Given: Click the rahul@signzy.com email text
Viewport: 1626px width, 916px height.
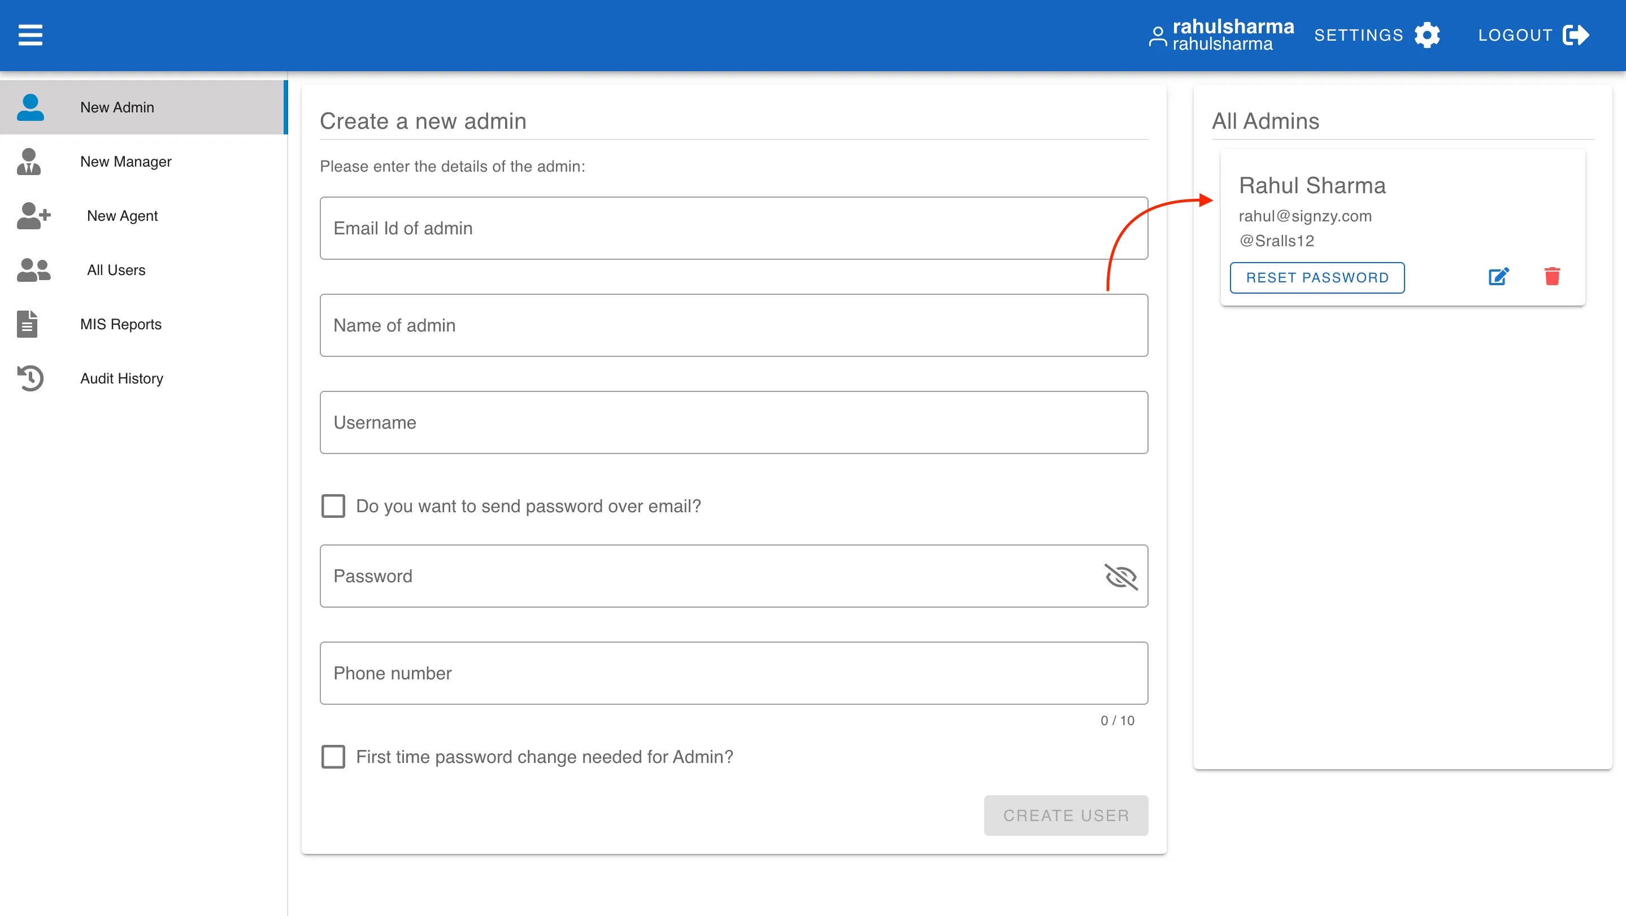Looking at the screenshot, I should coord(1305,216).
